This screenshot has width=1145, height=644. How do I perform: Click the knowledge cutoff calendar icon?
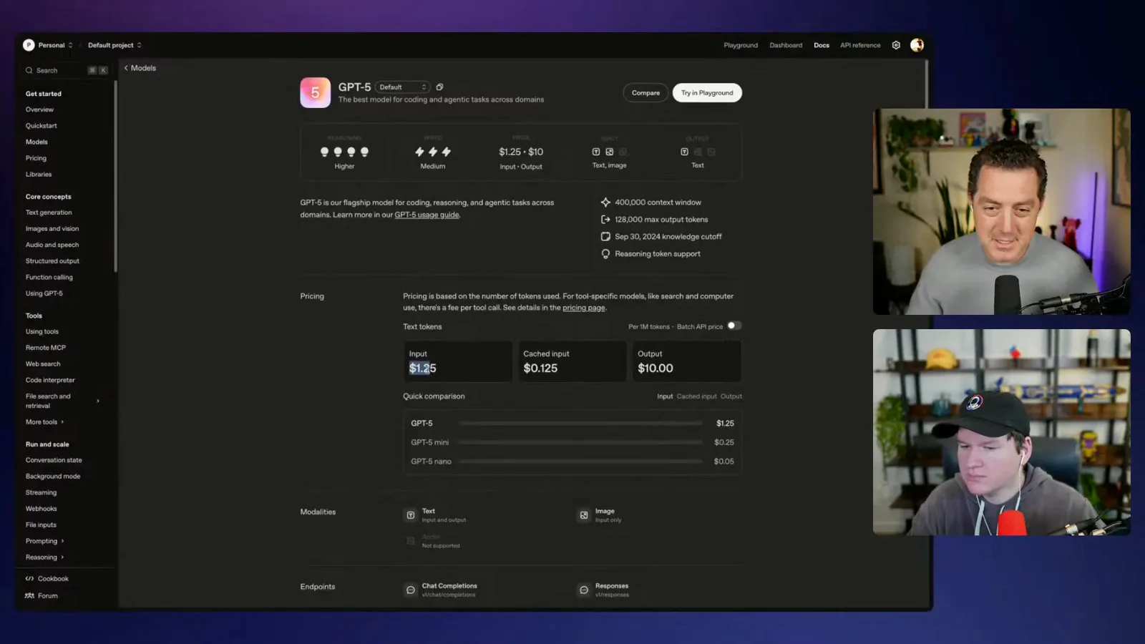pyautogui.click(x=605, y=237)
